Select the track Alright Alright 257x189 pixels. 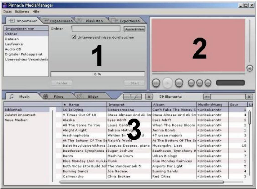(75, 130)
